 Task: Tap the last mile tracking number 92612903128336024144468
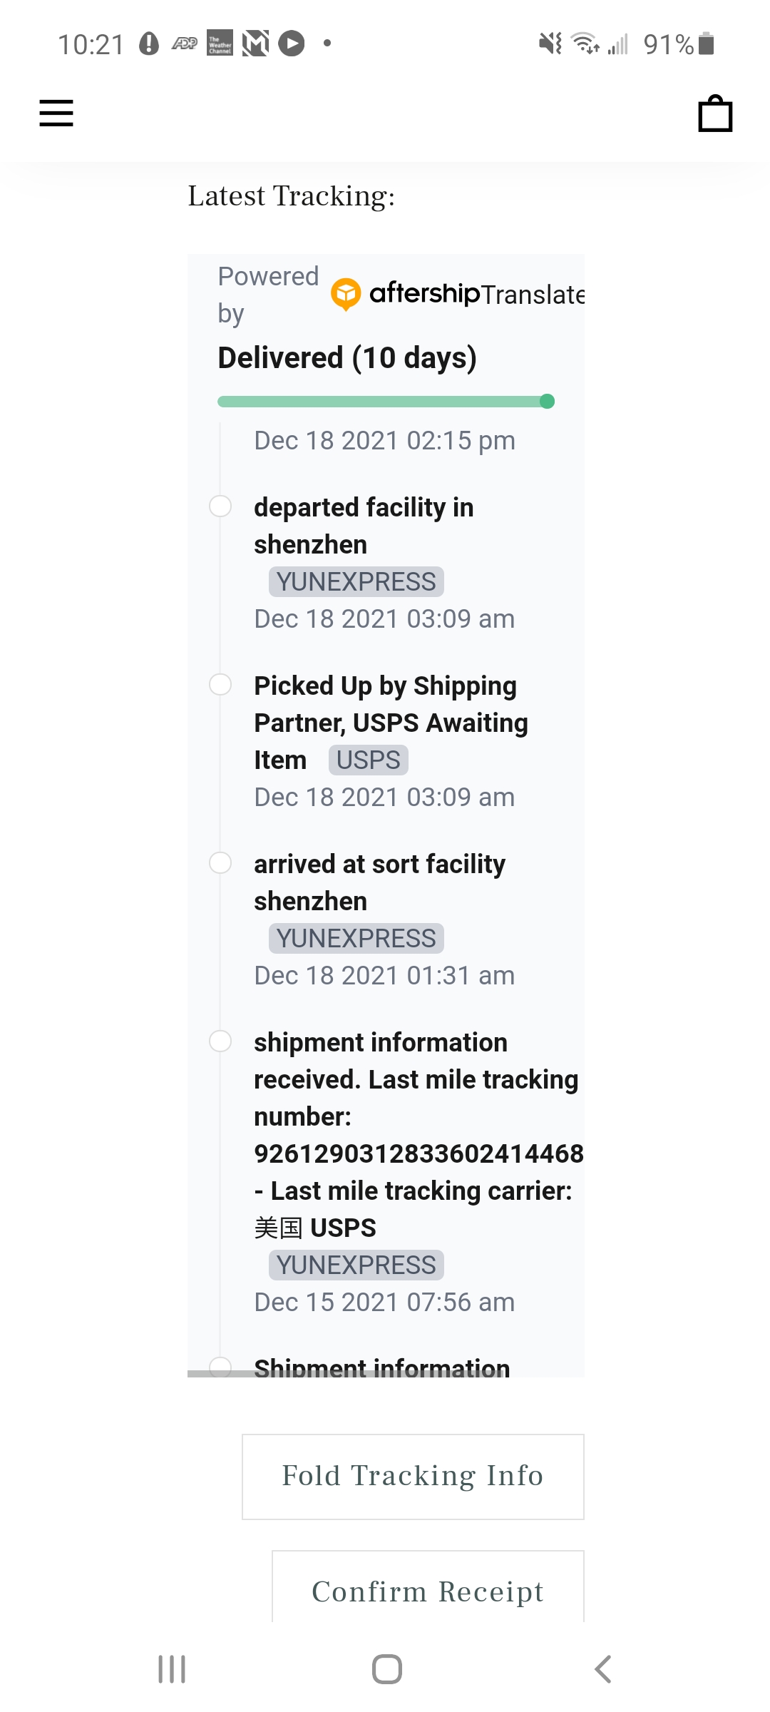pos(419,1153)
